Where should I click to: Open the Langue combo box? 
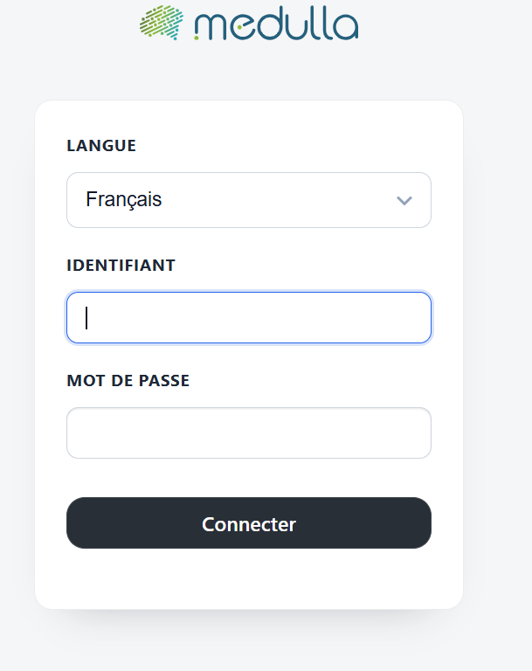pos(248,200)
